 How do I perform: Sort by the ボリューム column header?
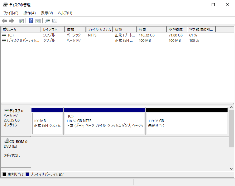coord(21,29)
